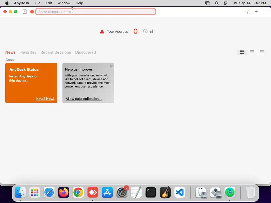Launch Safari from the dock

pyautogui.click(x=49, y=192)
